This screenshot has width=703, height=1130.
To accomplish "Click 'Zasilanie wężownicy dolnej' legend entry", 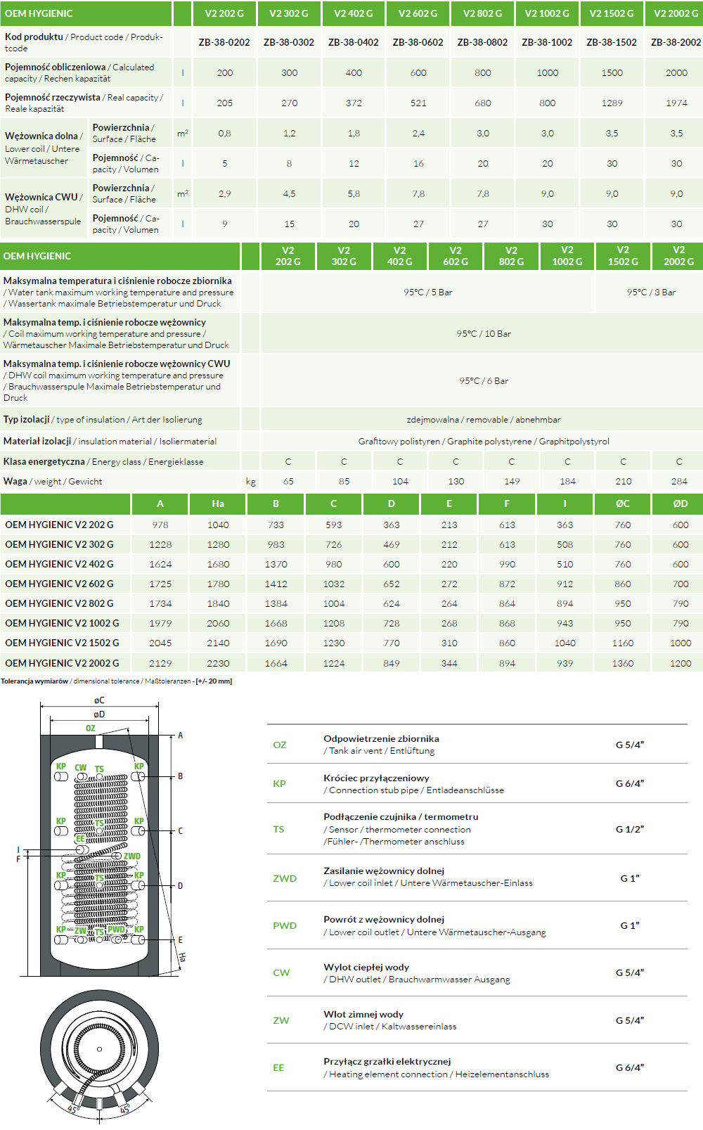I will (428, 877).
